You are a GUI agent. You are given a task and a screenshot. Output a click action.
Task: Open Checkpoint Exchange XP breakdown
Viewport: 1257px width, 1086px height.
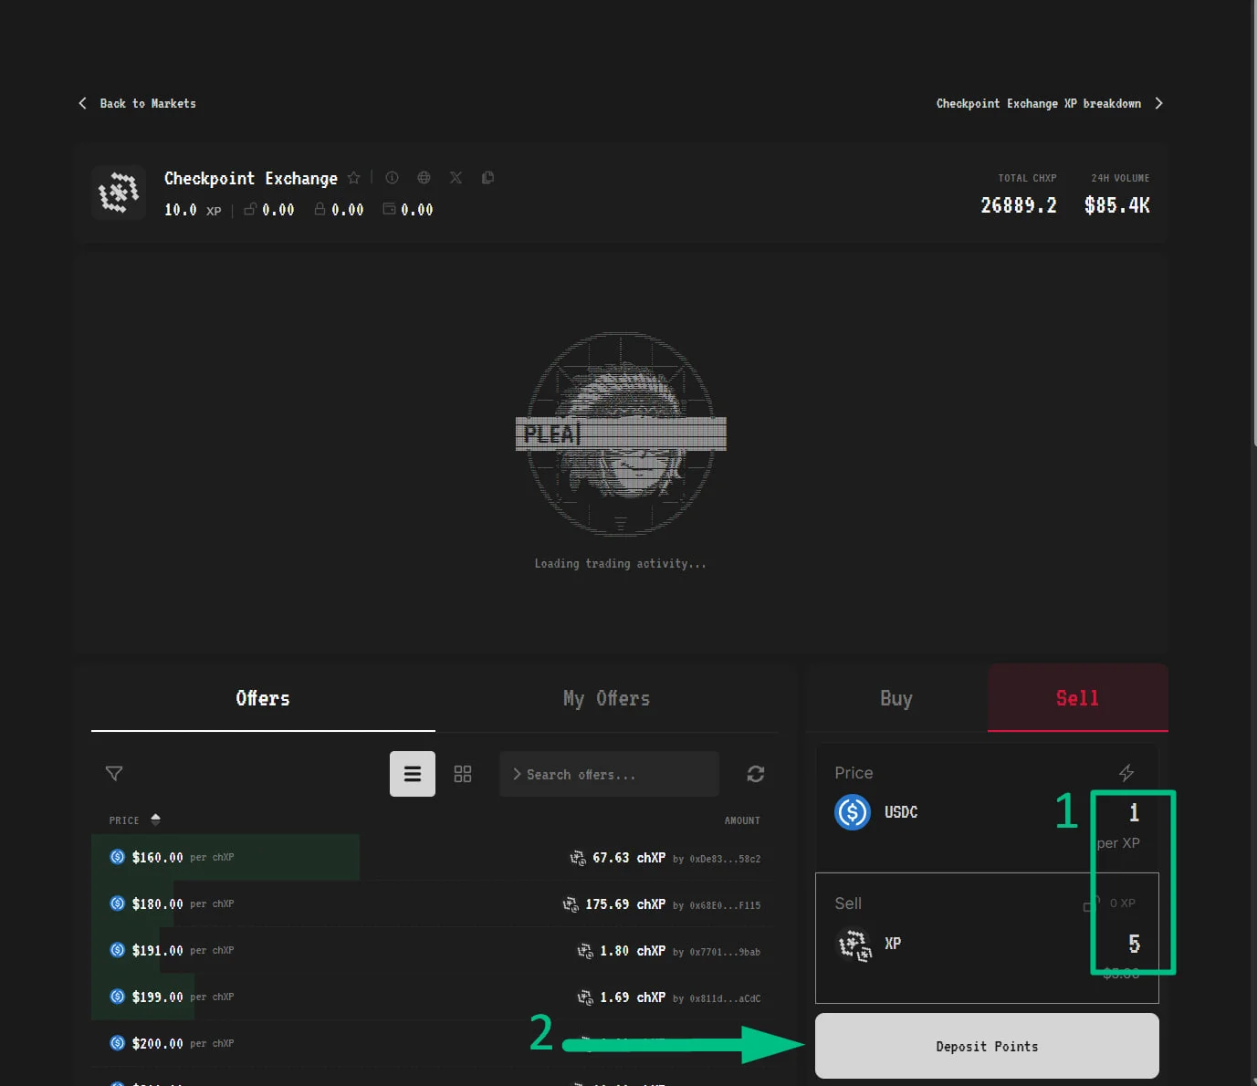(x=1050, y=103)
